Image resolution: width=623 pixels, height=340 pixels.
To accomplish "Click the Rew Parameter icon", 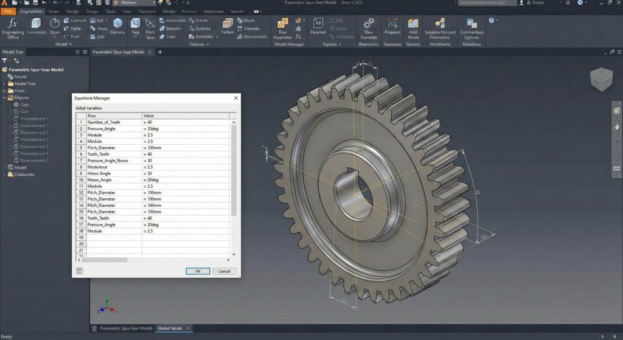I will pyautogui.click(x=283, y=24).
